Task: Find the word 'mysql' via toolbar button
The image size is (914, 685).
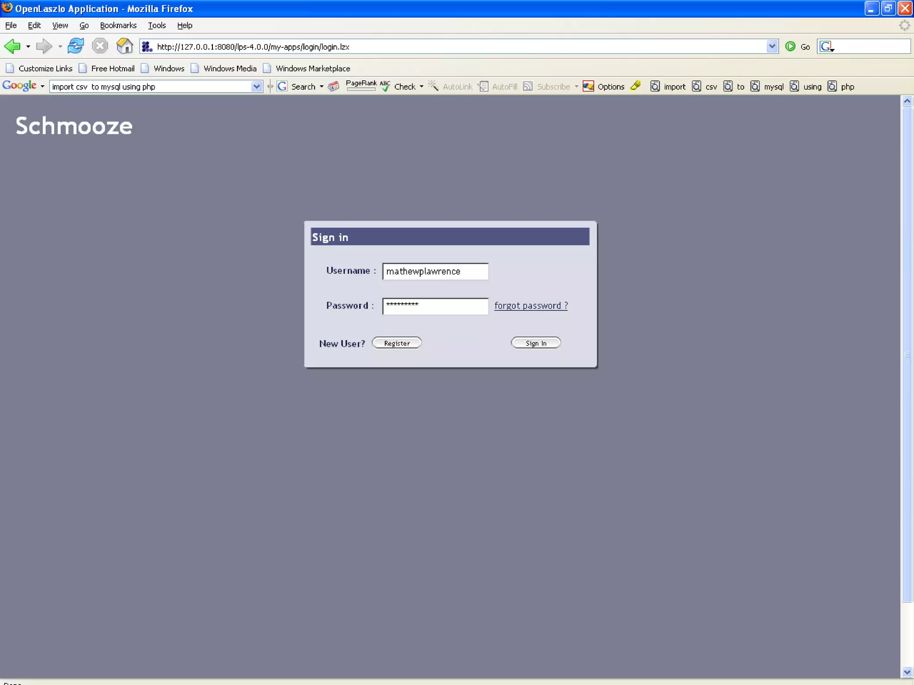Action: pos(768,87)
